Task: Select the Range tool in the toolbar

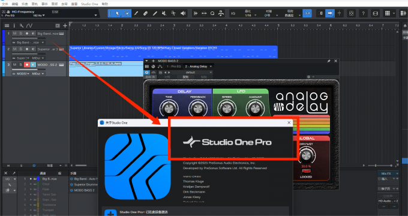Action: click(127, 13)
